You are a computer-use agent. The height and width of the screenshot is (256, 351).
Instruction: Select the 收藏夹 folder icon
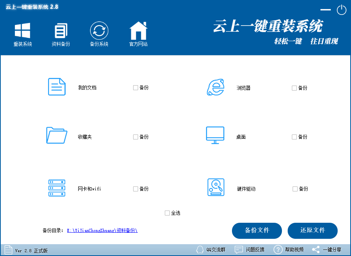click(x=56, y=136)
